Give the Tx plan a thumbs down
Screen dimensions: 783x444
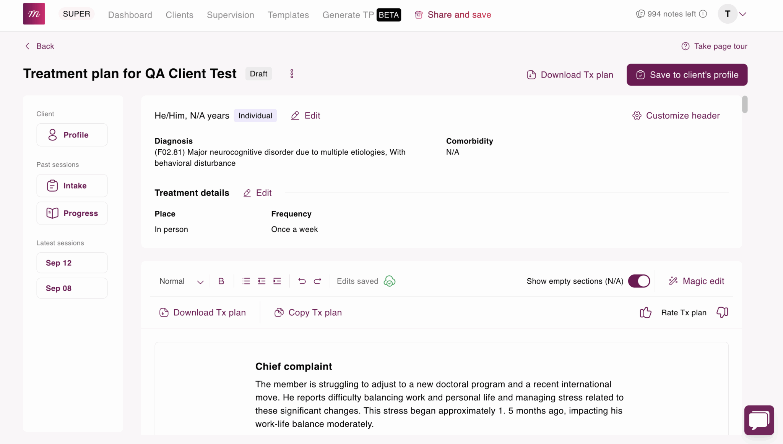[722, 312]
